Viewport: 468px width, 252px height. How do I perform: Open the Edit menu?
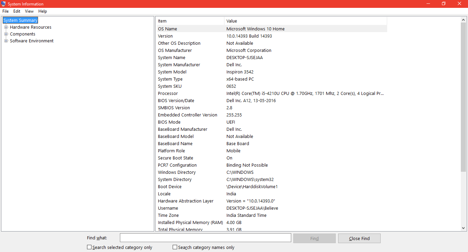16,11
